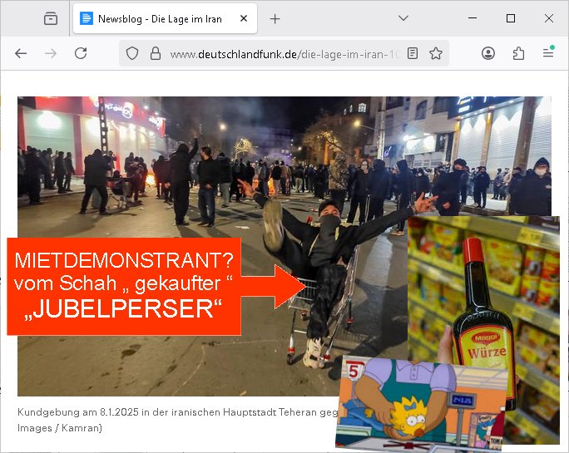Toggle reader view in the address bar
The image size is (569, 453).
(413, 53)
